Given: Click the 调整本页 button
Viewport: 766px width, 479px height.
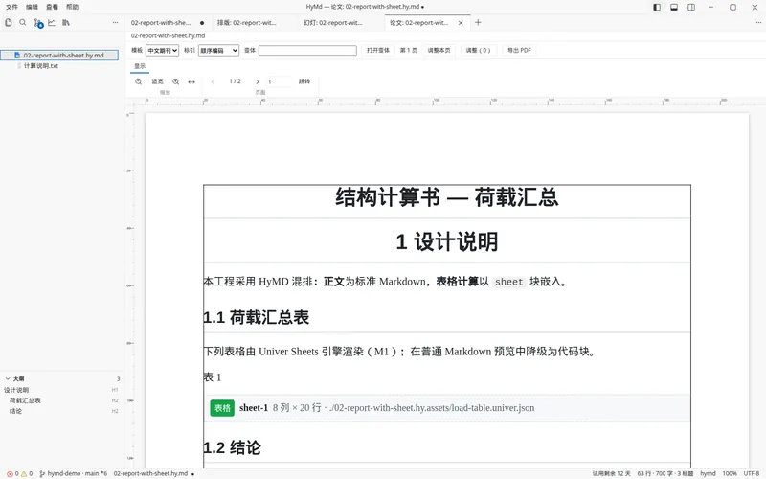Looking at the screenshot, I should (x=439, y=51).
